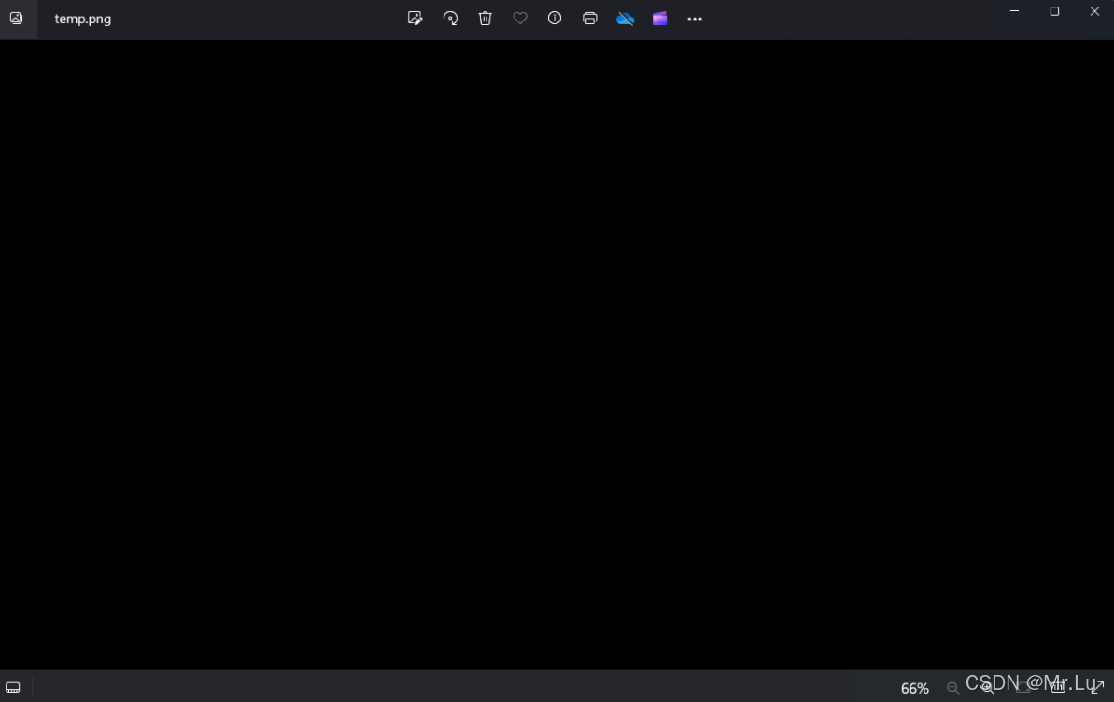Zoom in on the image

pyautogui.click(x=986, y=688)
